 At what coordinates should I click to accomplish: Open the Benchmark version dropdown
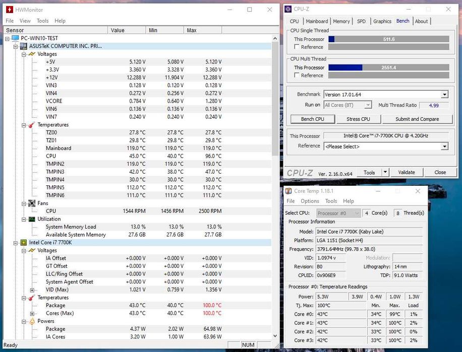[445, 95]
